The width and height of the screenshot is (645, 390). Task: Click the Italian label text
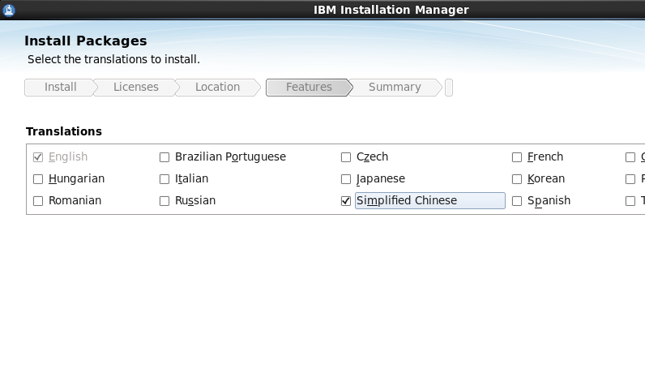point(191,178)
